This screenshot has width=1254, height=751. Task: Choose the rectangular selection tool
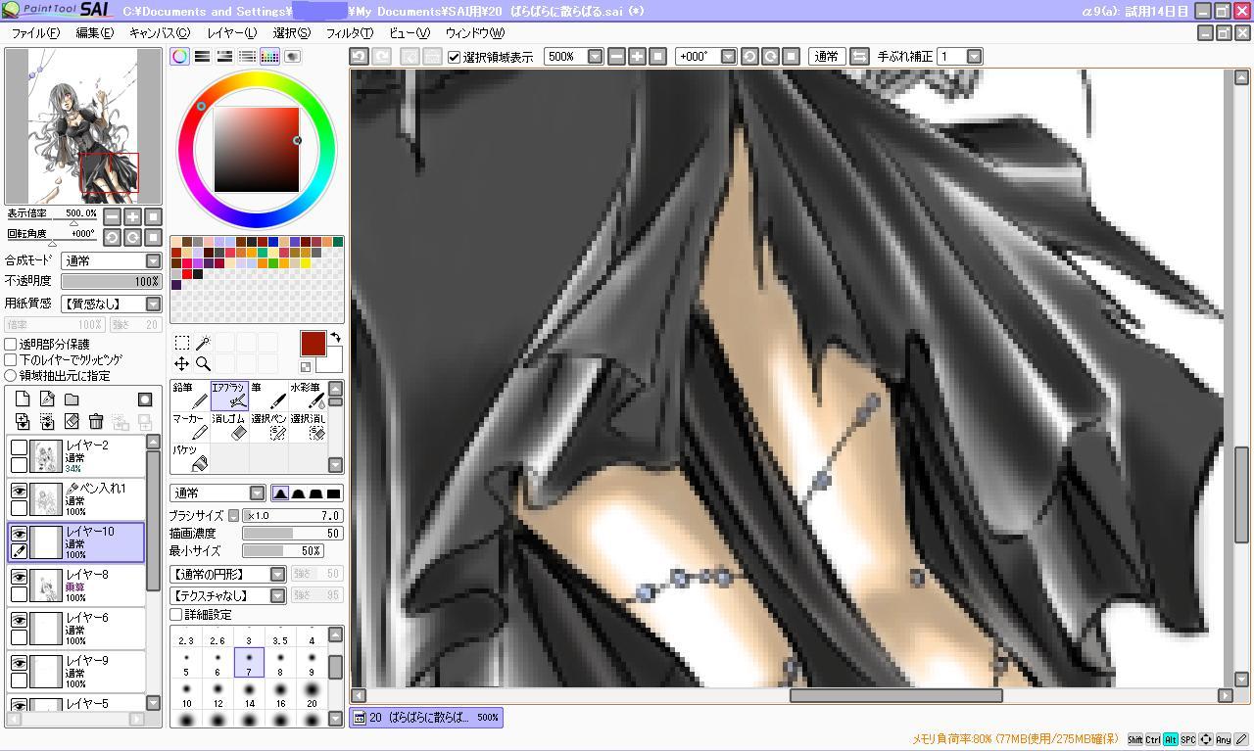pos(182,343)
